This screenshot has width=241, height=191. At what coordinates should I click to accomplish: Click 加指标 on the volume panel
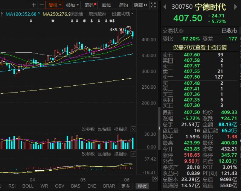click(x=105, y=129)
